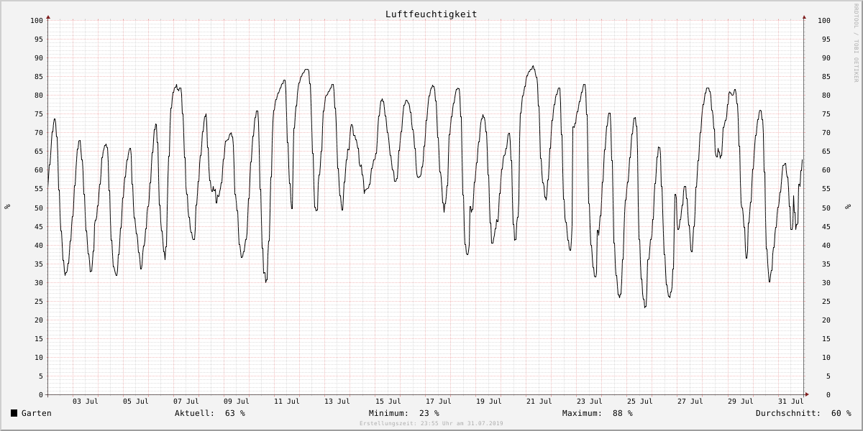Select the 19 Jul date label
The image size is (863, 431).
[489, 401]
